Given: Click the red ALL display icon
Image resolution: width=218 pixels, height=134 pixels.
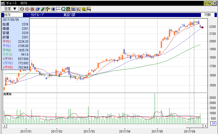Looking at the screenshot, I should [32, 9].
